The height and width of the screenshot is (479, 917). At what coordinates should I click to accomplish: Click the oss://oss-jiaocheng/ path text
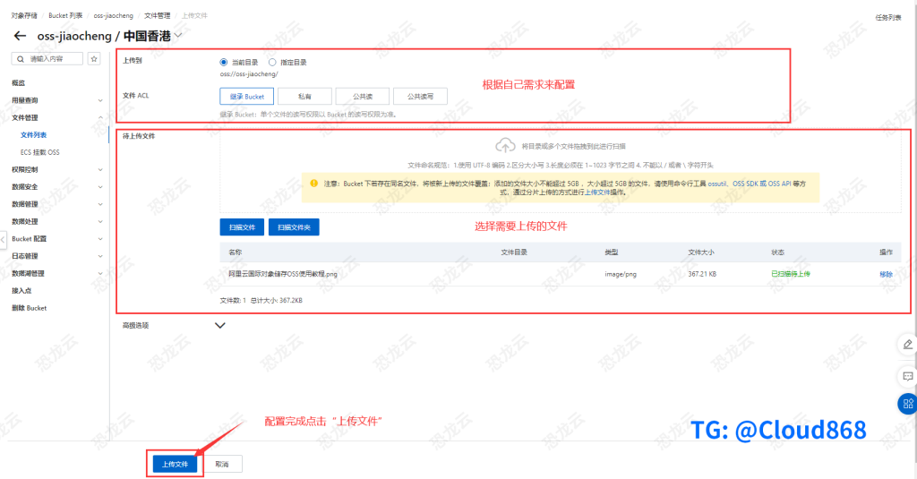pyautogui.click(x=249, y=74)
